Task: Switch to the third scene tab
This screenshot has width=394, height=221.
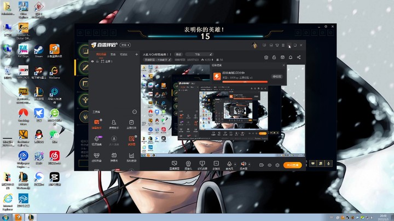Action: click(124, 54)
